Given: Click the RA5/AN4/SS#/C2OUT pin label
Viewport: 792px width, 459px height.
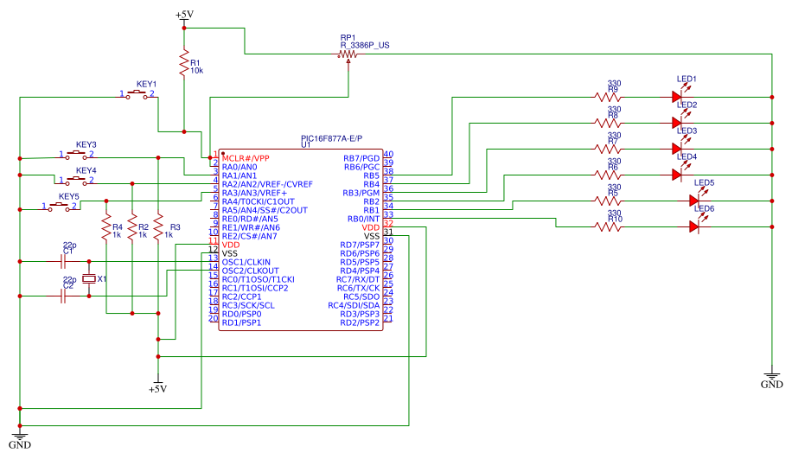Looking at the screenshot, I should [x=265, y=210].
